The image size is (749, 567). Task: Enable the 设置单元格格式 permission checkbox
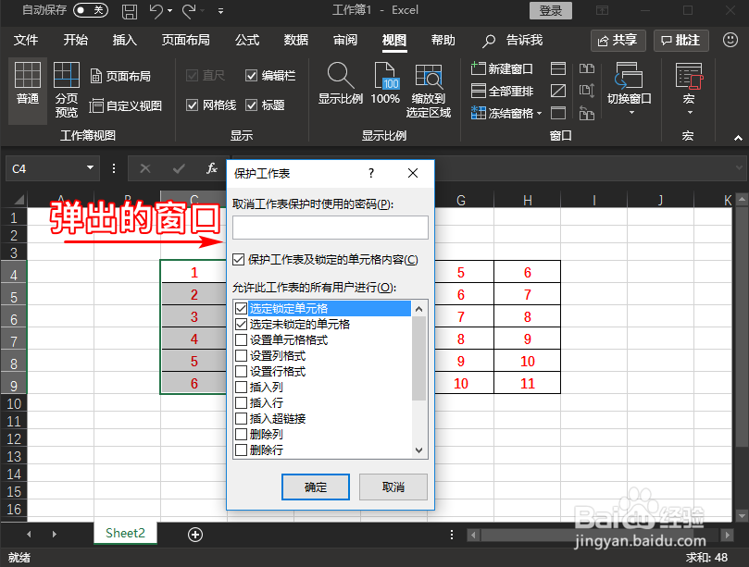click(x=241, y=339)
